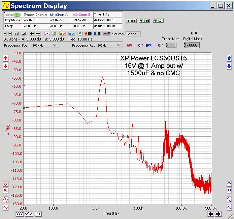234x219 pixels.
Task: Click the red channel A marker icon
Action: click(63, 34)
